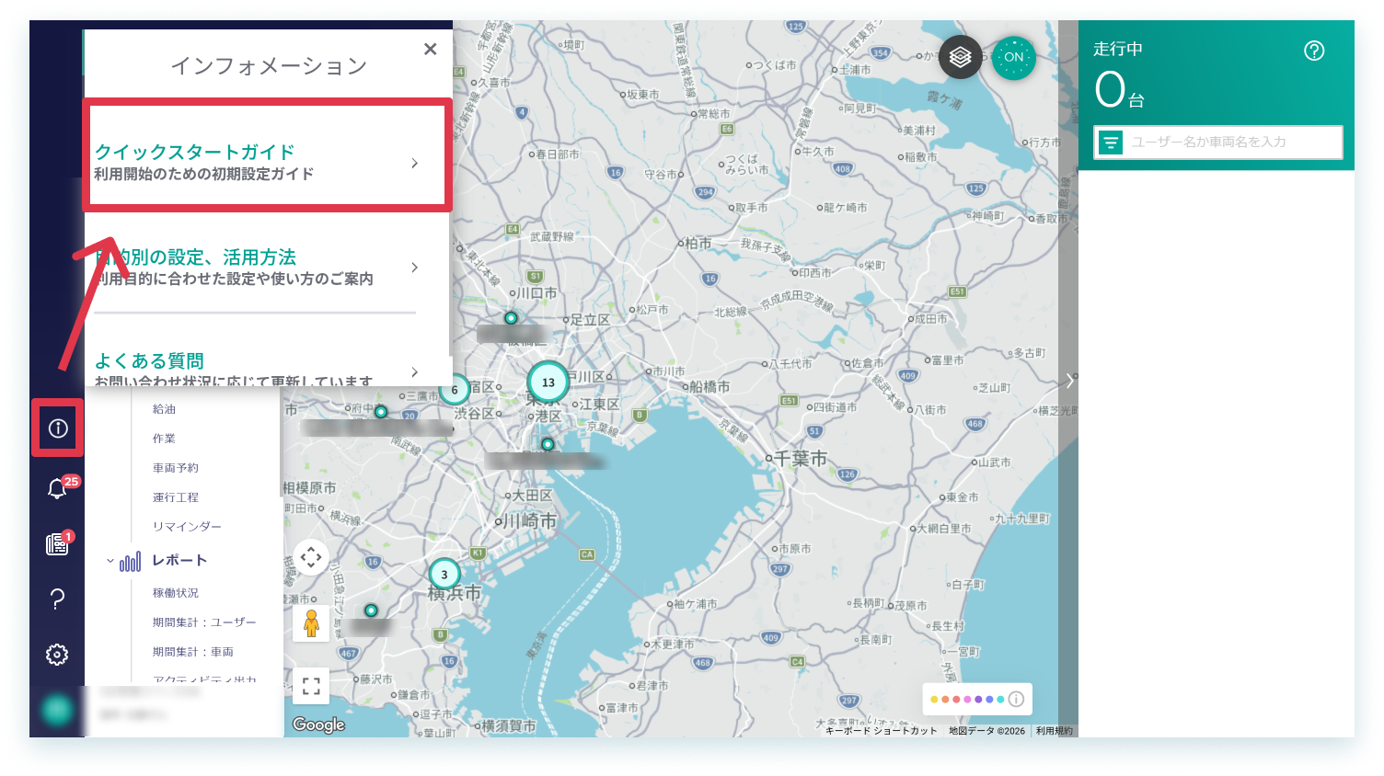Toggle the map fullscreen button
The width and height of the screenshot is (1384, 776).
point(311,686)
